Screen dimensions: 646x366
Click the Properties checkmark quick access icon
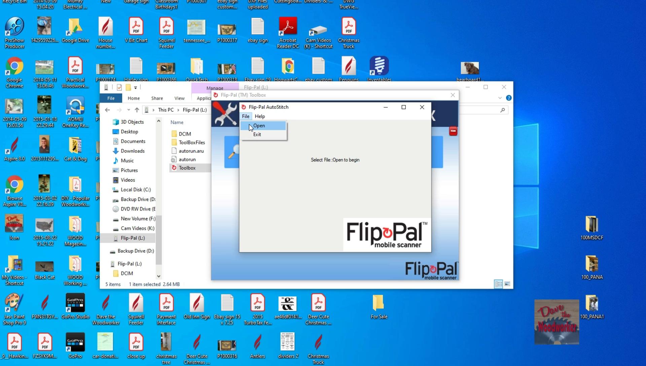coord(119,88)
